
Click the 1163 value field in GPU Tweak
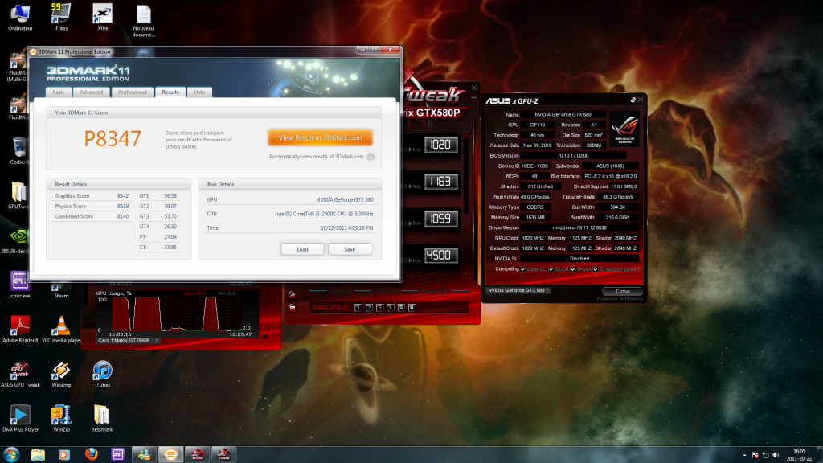[441, 182]
